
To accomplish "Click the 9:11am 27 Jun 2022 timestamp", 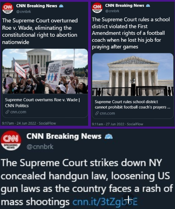I will (108, 124).
